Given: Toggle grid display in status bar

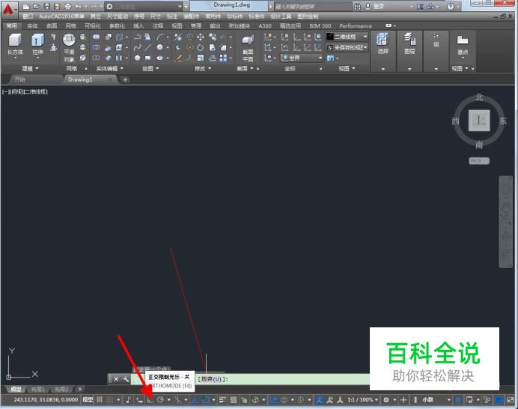Looking at the screenshot, I should pyautogui.click(x=100, y=400).
